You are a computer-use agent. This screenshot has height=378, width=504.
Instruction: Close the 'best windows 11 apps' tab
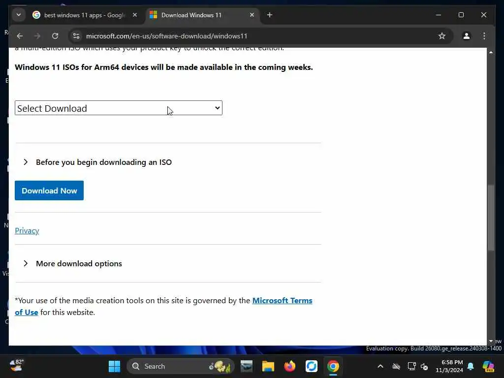pyautogui.click(x=135, y=15)
